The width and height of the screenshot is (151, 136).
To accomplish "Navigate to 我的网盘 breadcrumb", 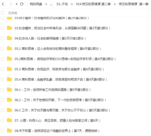I will (36, 4).
